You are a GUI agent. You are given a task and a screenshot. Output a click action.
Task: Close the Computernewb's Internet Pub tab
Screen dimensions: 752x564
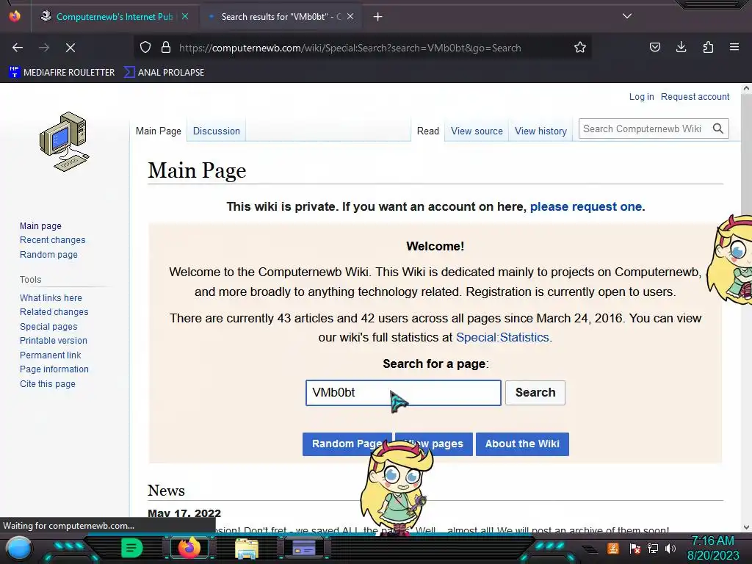(185, 16)
